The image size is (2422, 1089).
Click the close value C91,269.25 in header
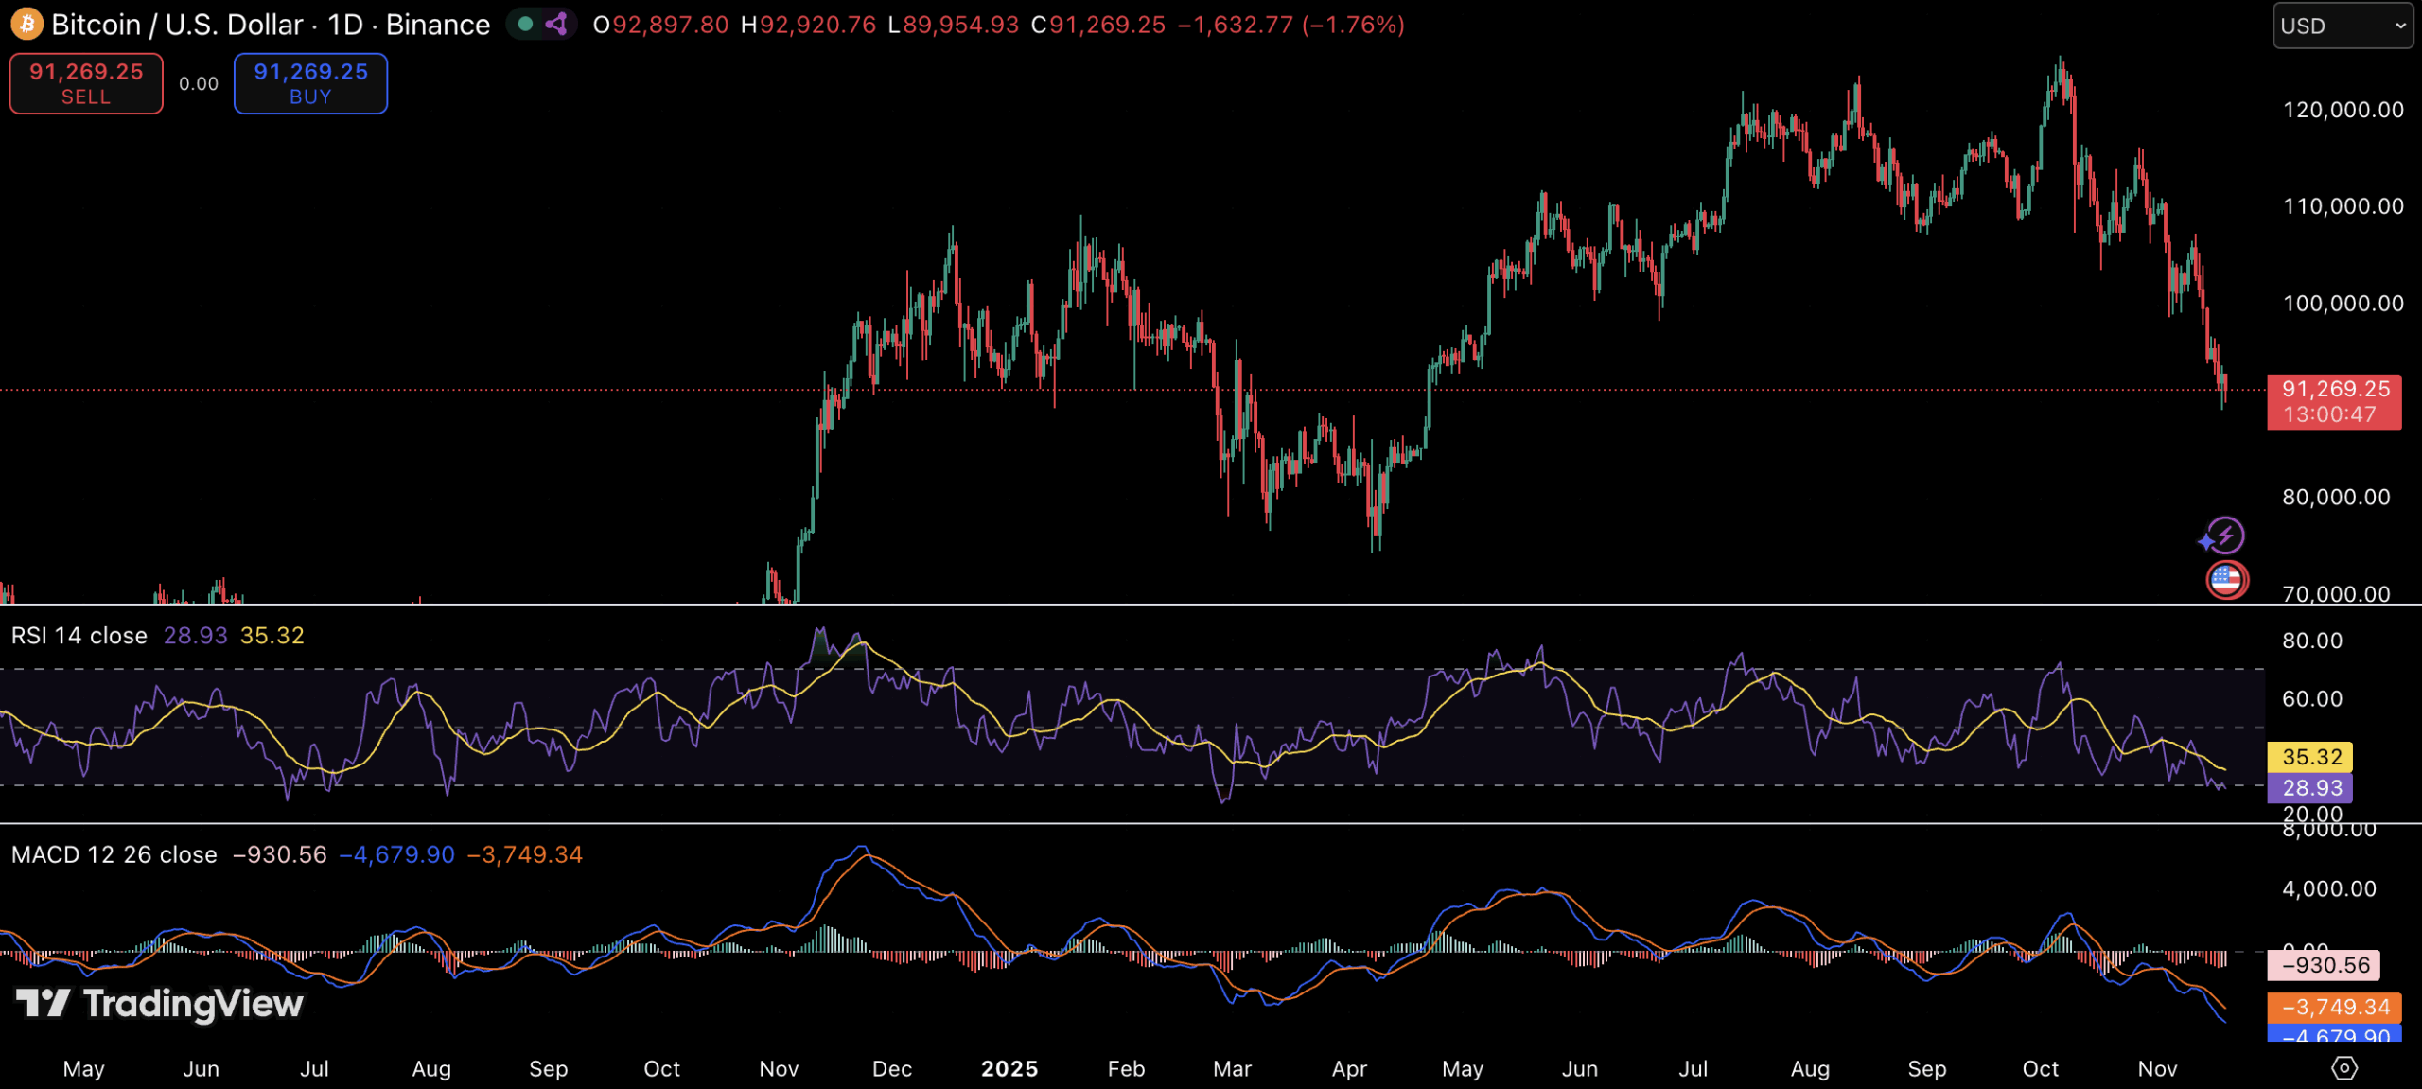click(x=1098, y=25)
